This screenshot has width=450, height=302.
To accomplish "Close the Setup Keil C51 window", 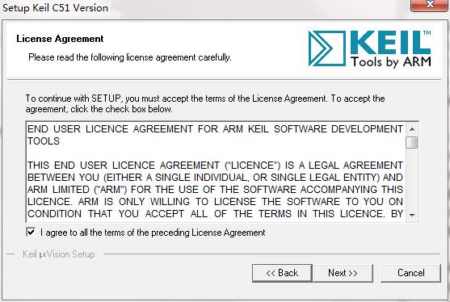I will (x=430, y=5).
